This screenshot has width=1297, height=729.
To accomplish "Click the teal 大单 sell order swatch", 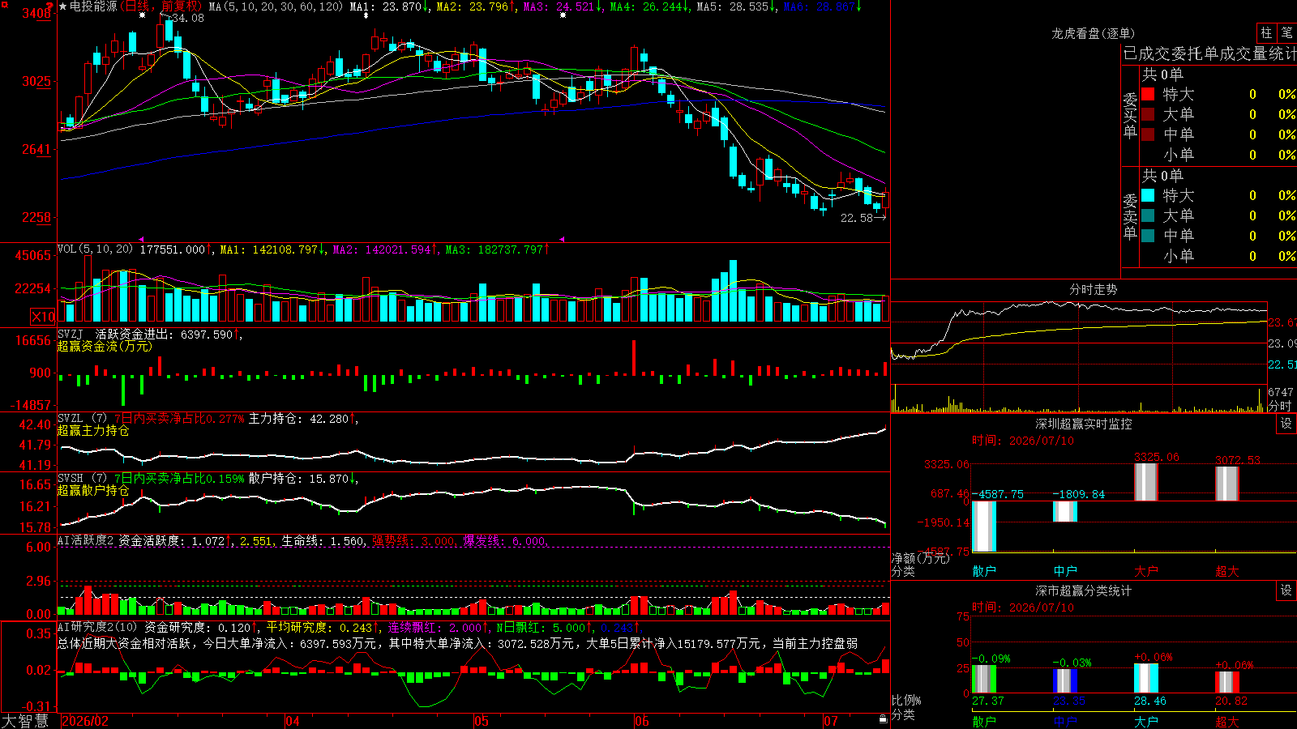I will pos(1148,215).
